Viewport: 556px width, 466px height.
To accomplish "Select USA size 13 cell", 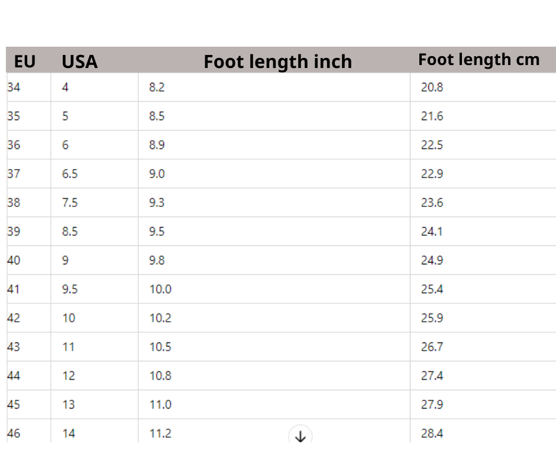I will [x=95, y=404].
